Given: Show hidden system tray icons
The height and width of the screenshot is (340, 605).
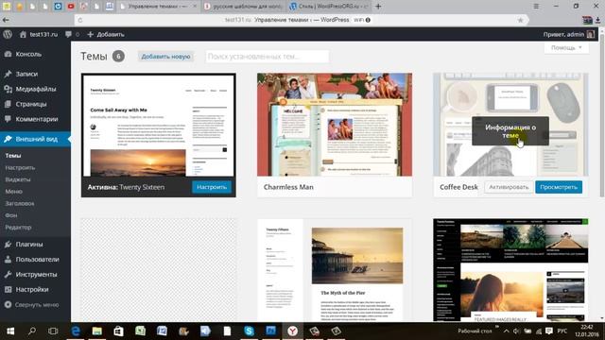Looking at the screenshot, I should [507, 331].
